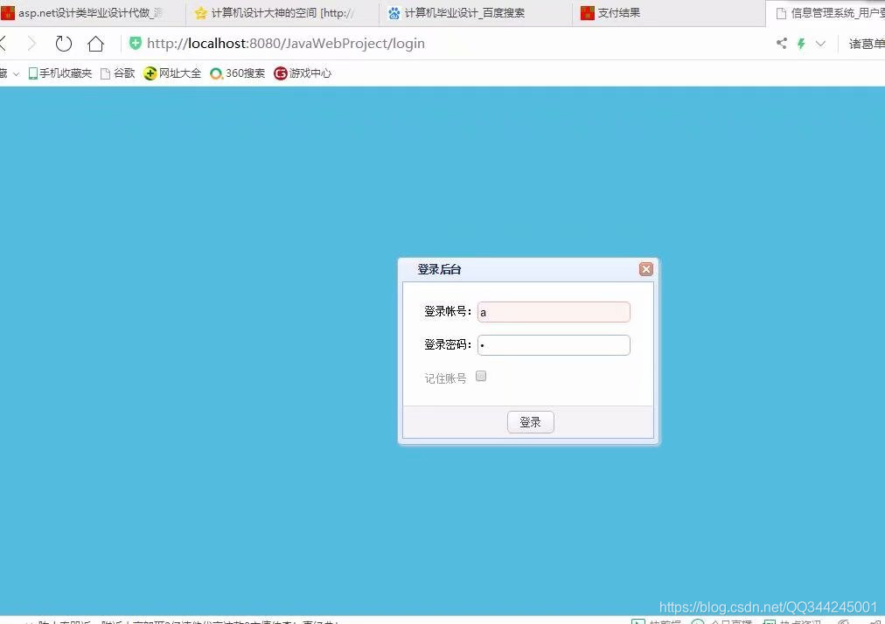Enable remember account on the login form
The image size is (885, 624).
(480, 375)
